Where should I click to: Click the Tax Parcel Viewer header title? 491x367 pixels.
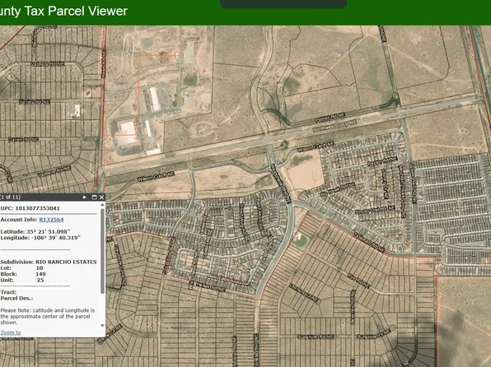[x=63, y=12]
